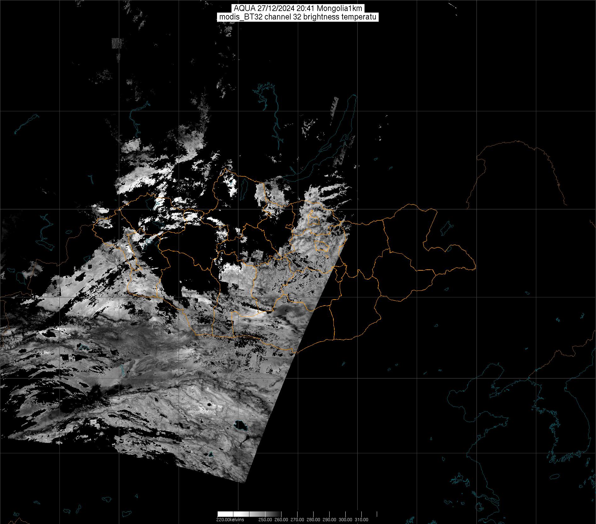The image size is (596, 524).
Task: Select the 250.00 tick label on colorbar
Action: tap(265, 520)
